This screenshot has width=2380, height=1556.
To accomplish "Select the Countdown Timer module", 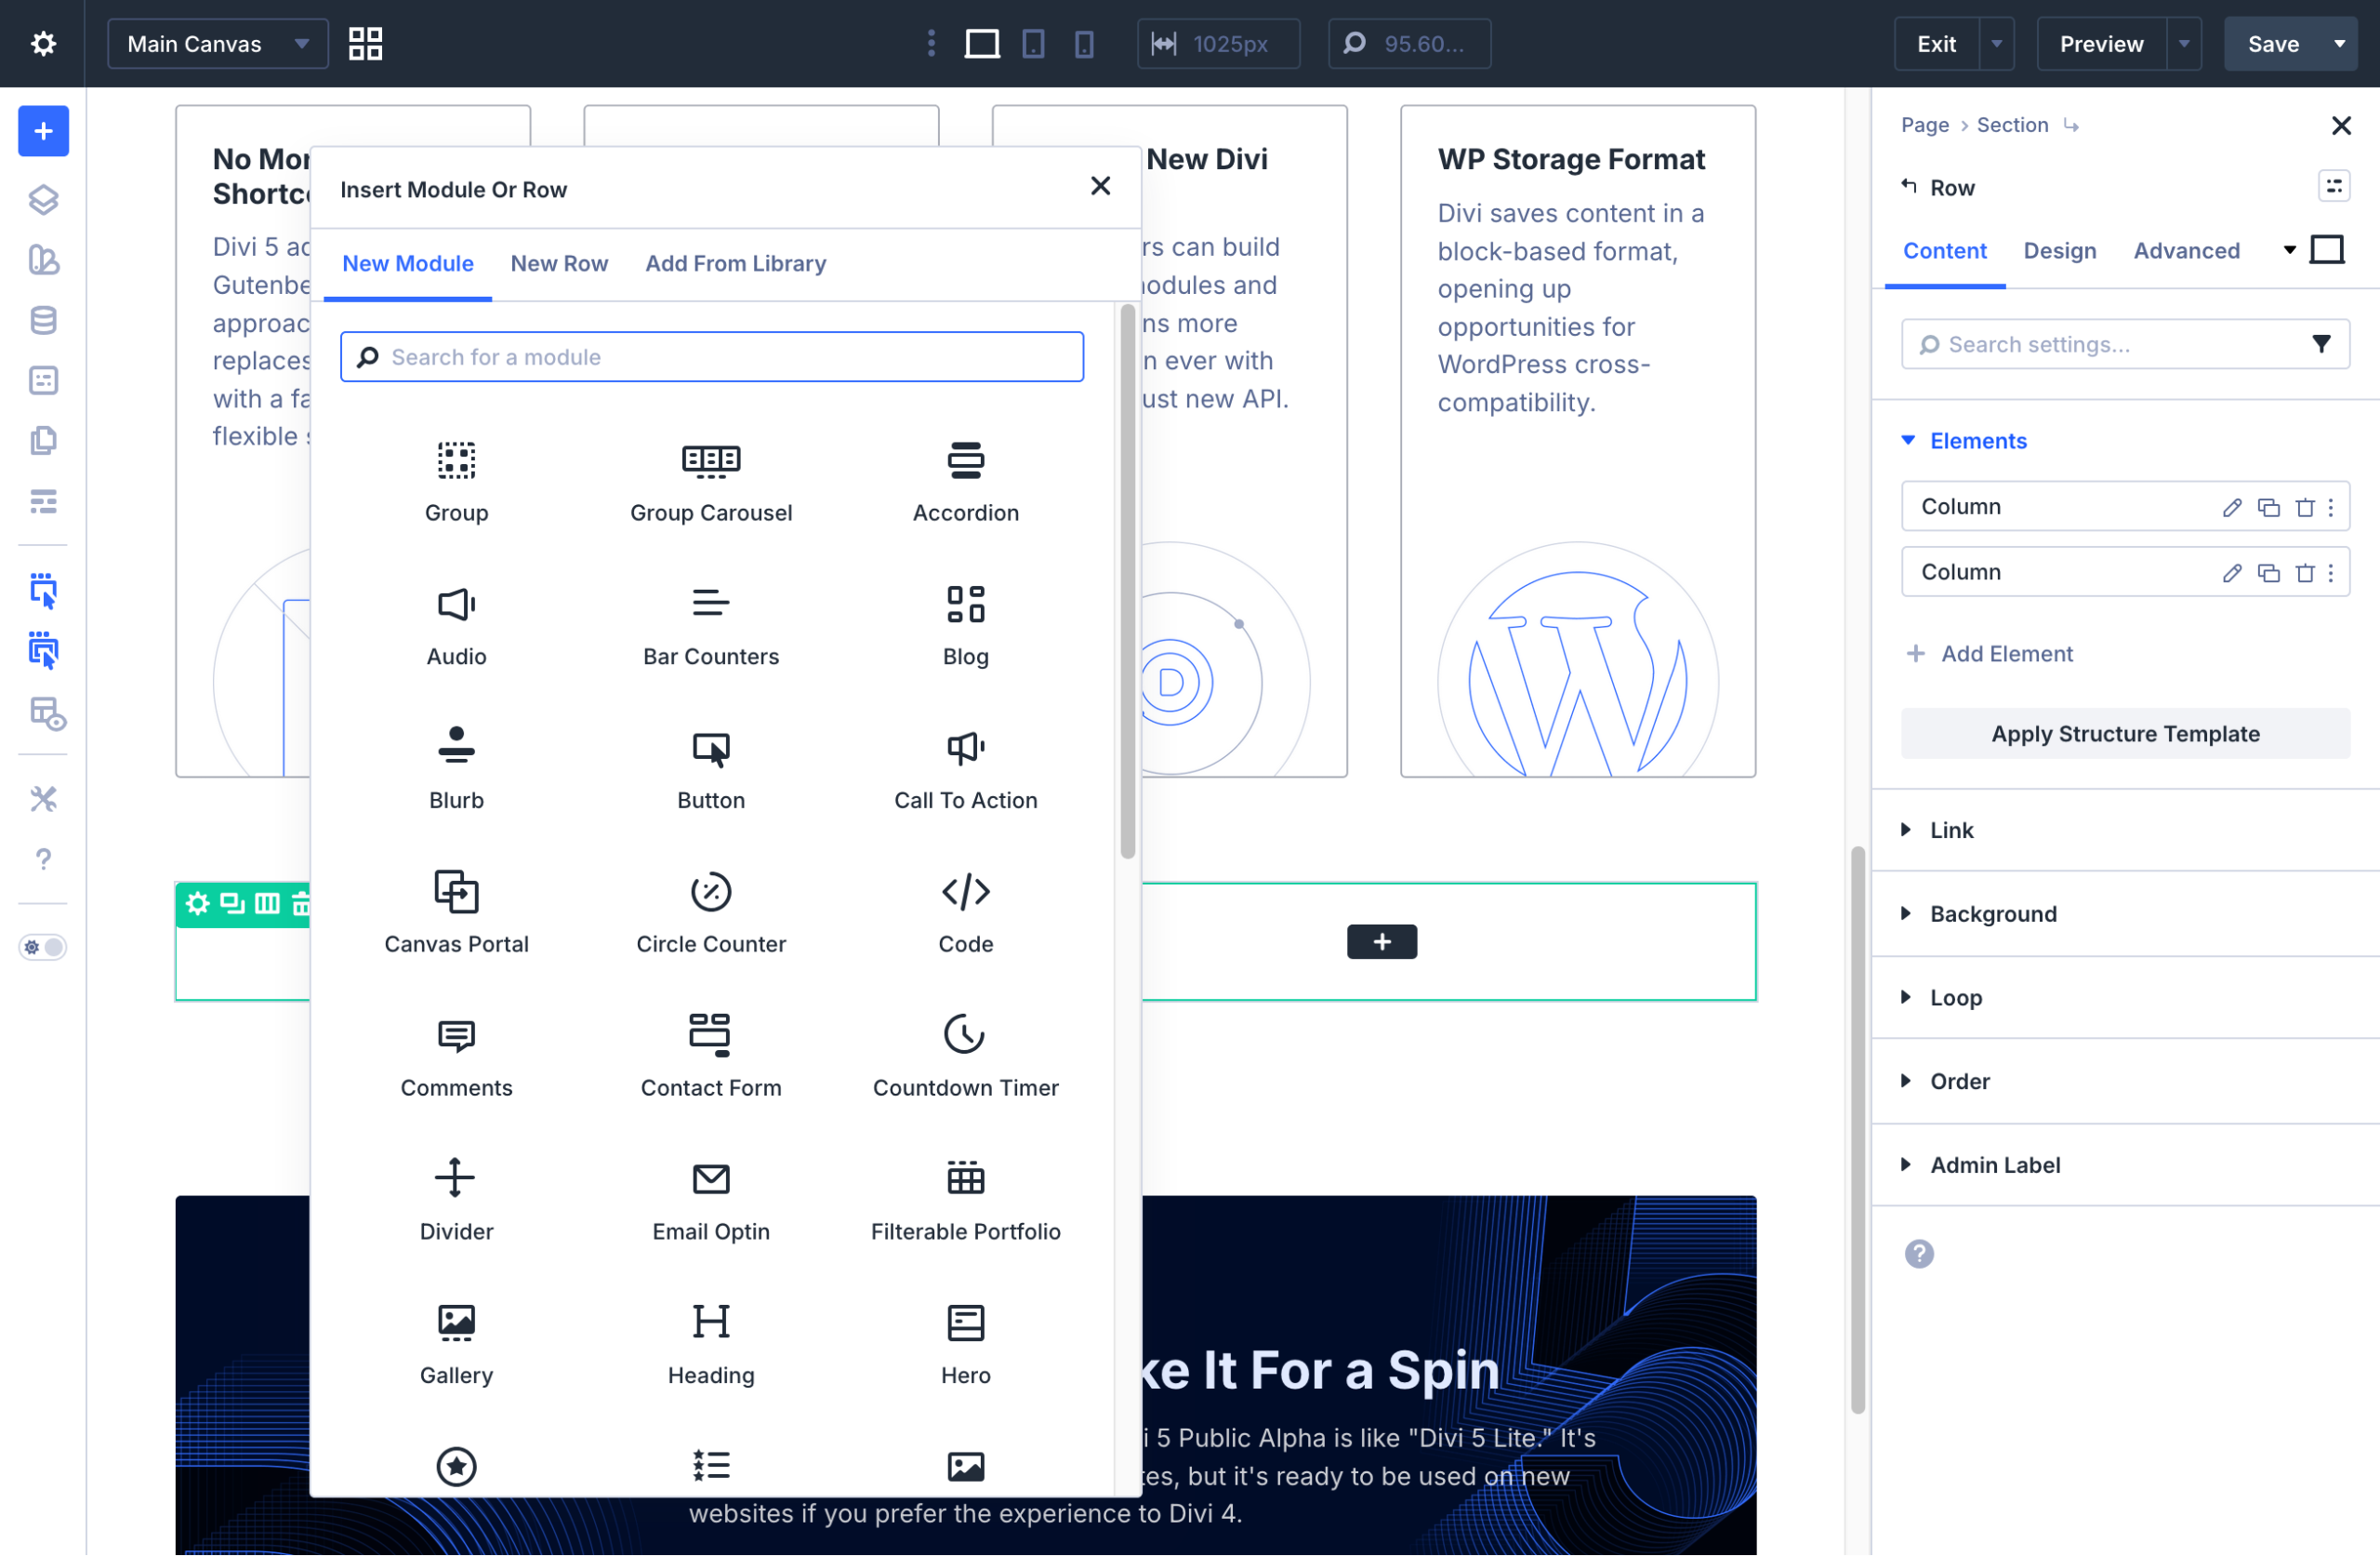I will pos(964,1057).
